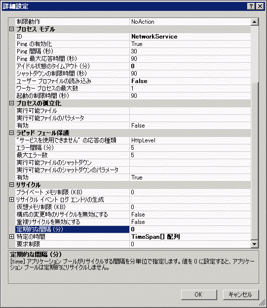Select ワーカー プロセスの最大数 property
Screen dimensions: 267x308
(73, 88)
